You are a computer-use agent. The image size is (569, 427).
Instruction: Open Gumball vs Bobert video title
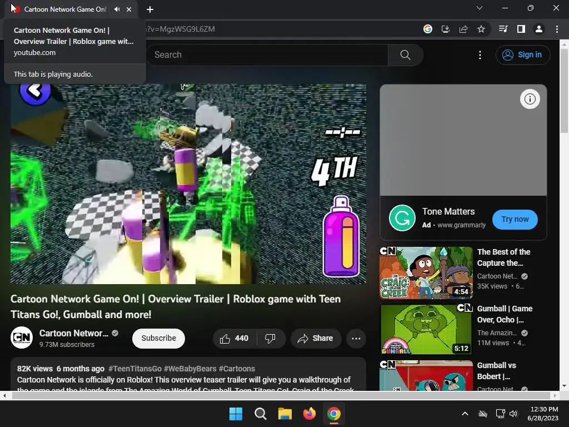click(496, 371)
